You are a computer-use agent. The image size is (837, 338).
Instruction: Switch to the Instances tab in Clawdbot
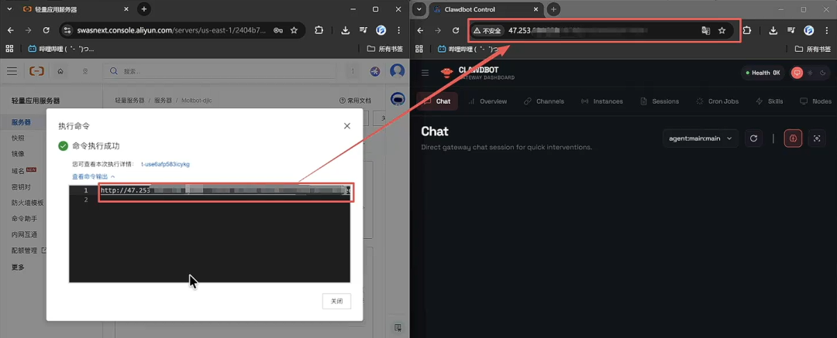tap(601, 101)
